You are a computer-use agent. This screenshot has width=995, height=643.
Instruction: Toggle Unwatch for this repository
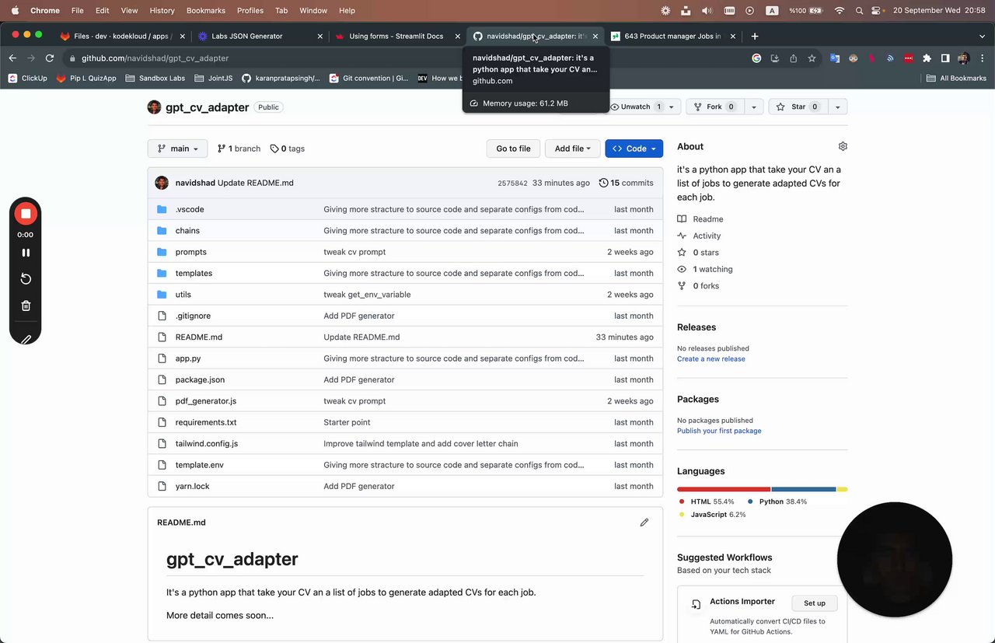pos(635,107)
